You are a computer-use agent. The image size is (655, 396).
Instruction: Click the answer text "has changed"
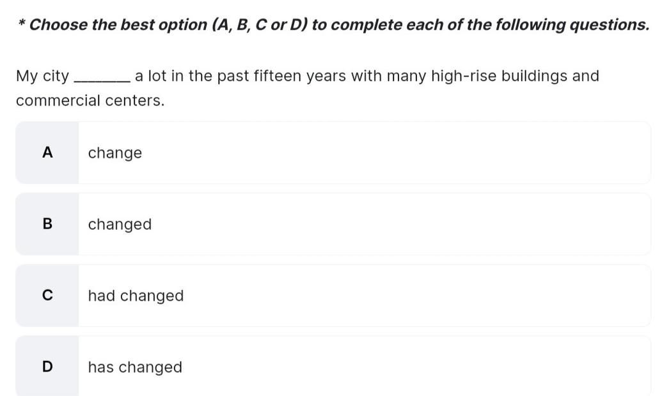pos(135,367)
